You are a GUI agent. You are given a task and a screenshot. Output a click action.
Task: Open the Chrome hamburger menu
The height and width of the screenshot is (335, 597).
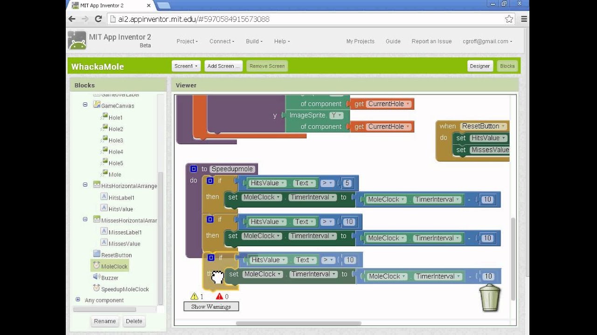pos(524,19)
